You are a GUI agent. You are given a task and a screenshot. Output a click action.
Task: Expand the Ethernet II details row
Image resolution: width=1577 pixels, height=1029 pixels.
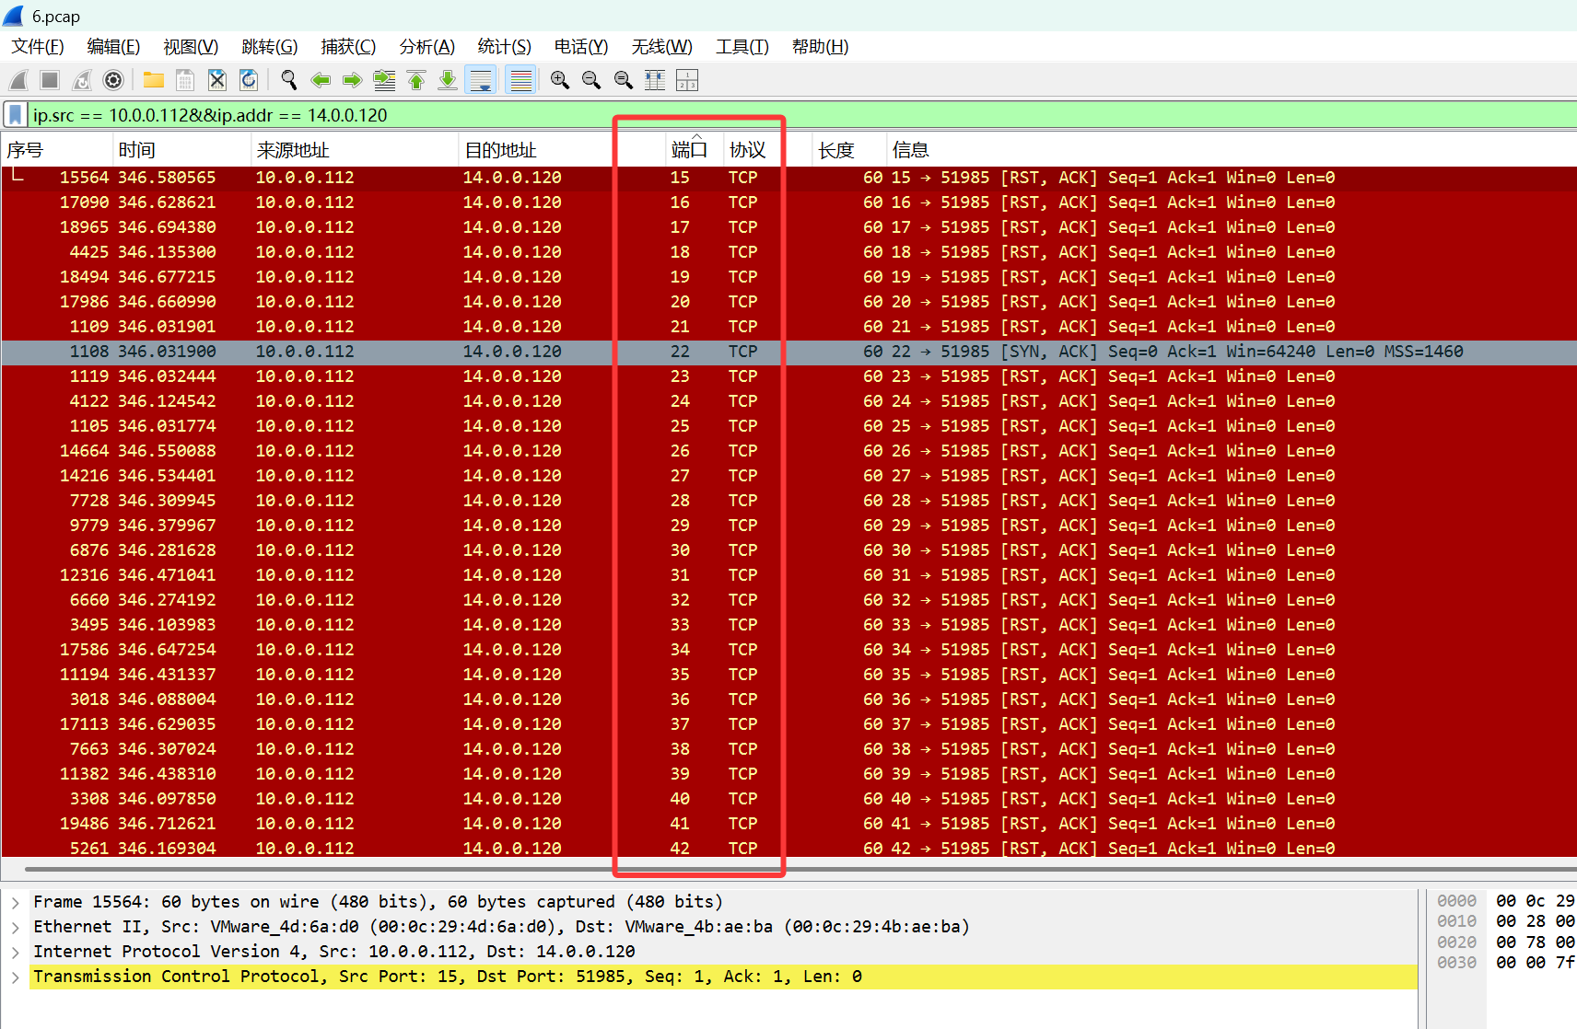click(16, 927)
